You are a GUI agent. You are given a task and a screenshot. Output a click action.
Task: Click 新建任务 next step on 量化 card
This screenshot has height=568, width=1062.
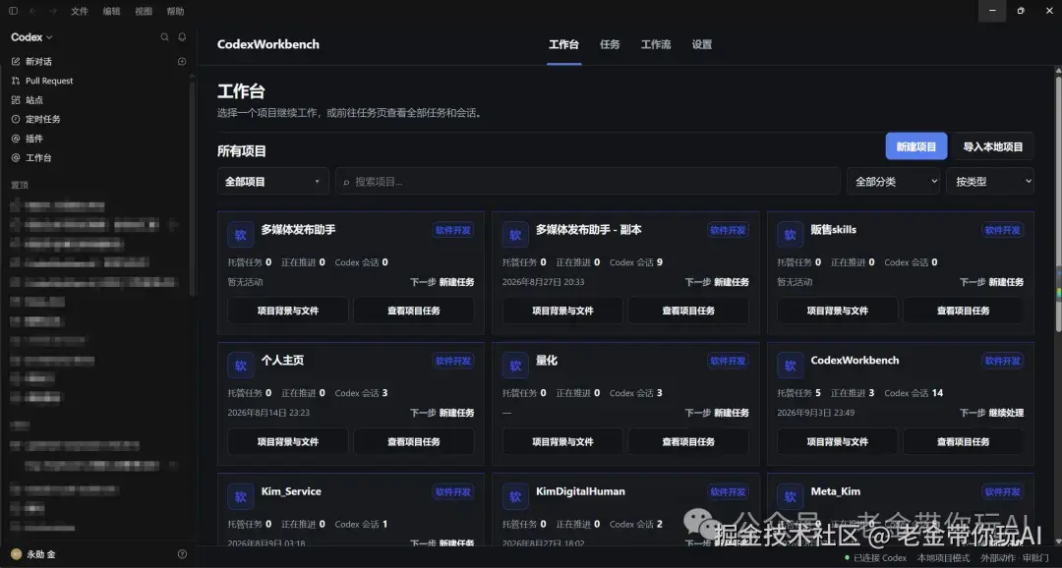[731, 413]
